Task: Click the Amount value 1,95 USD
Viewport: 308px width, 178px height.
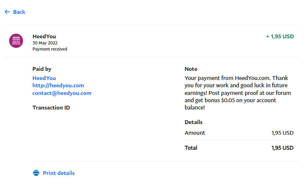Action: tap(282, 133)
